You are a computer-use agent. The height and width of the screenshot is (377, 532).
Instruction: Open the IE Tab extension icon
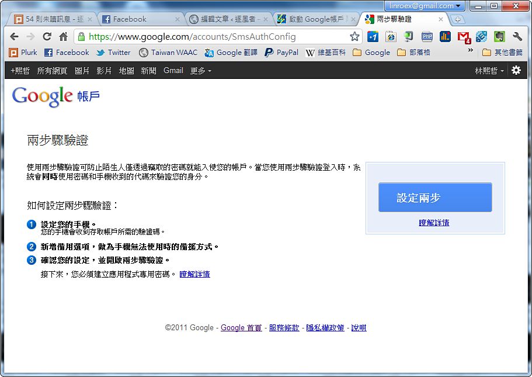click(391, 36)
